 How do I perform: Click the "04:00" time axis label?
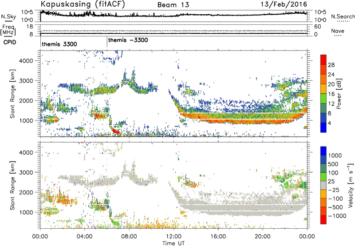coord(85,237)
